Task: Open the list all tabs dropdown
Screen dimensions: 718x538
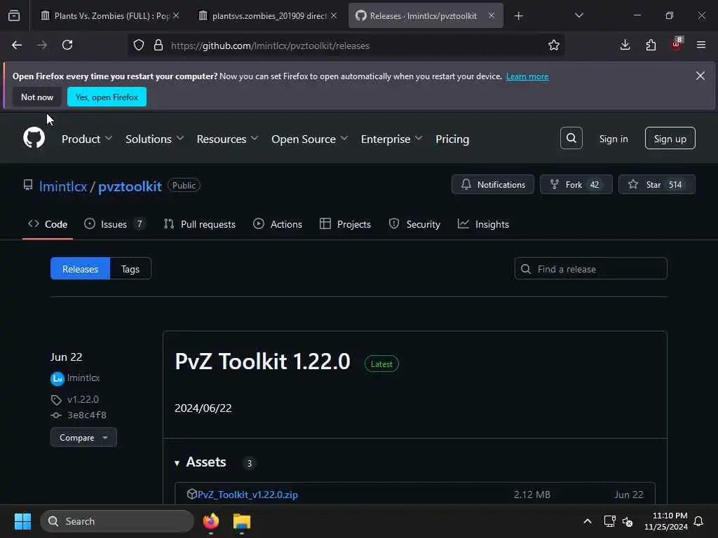Action: (578, 15)
